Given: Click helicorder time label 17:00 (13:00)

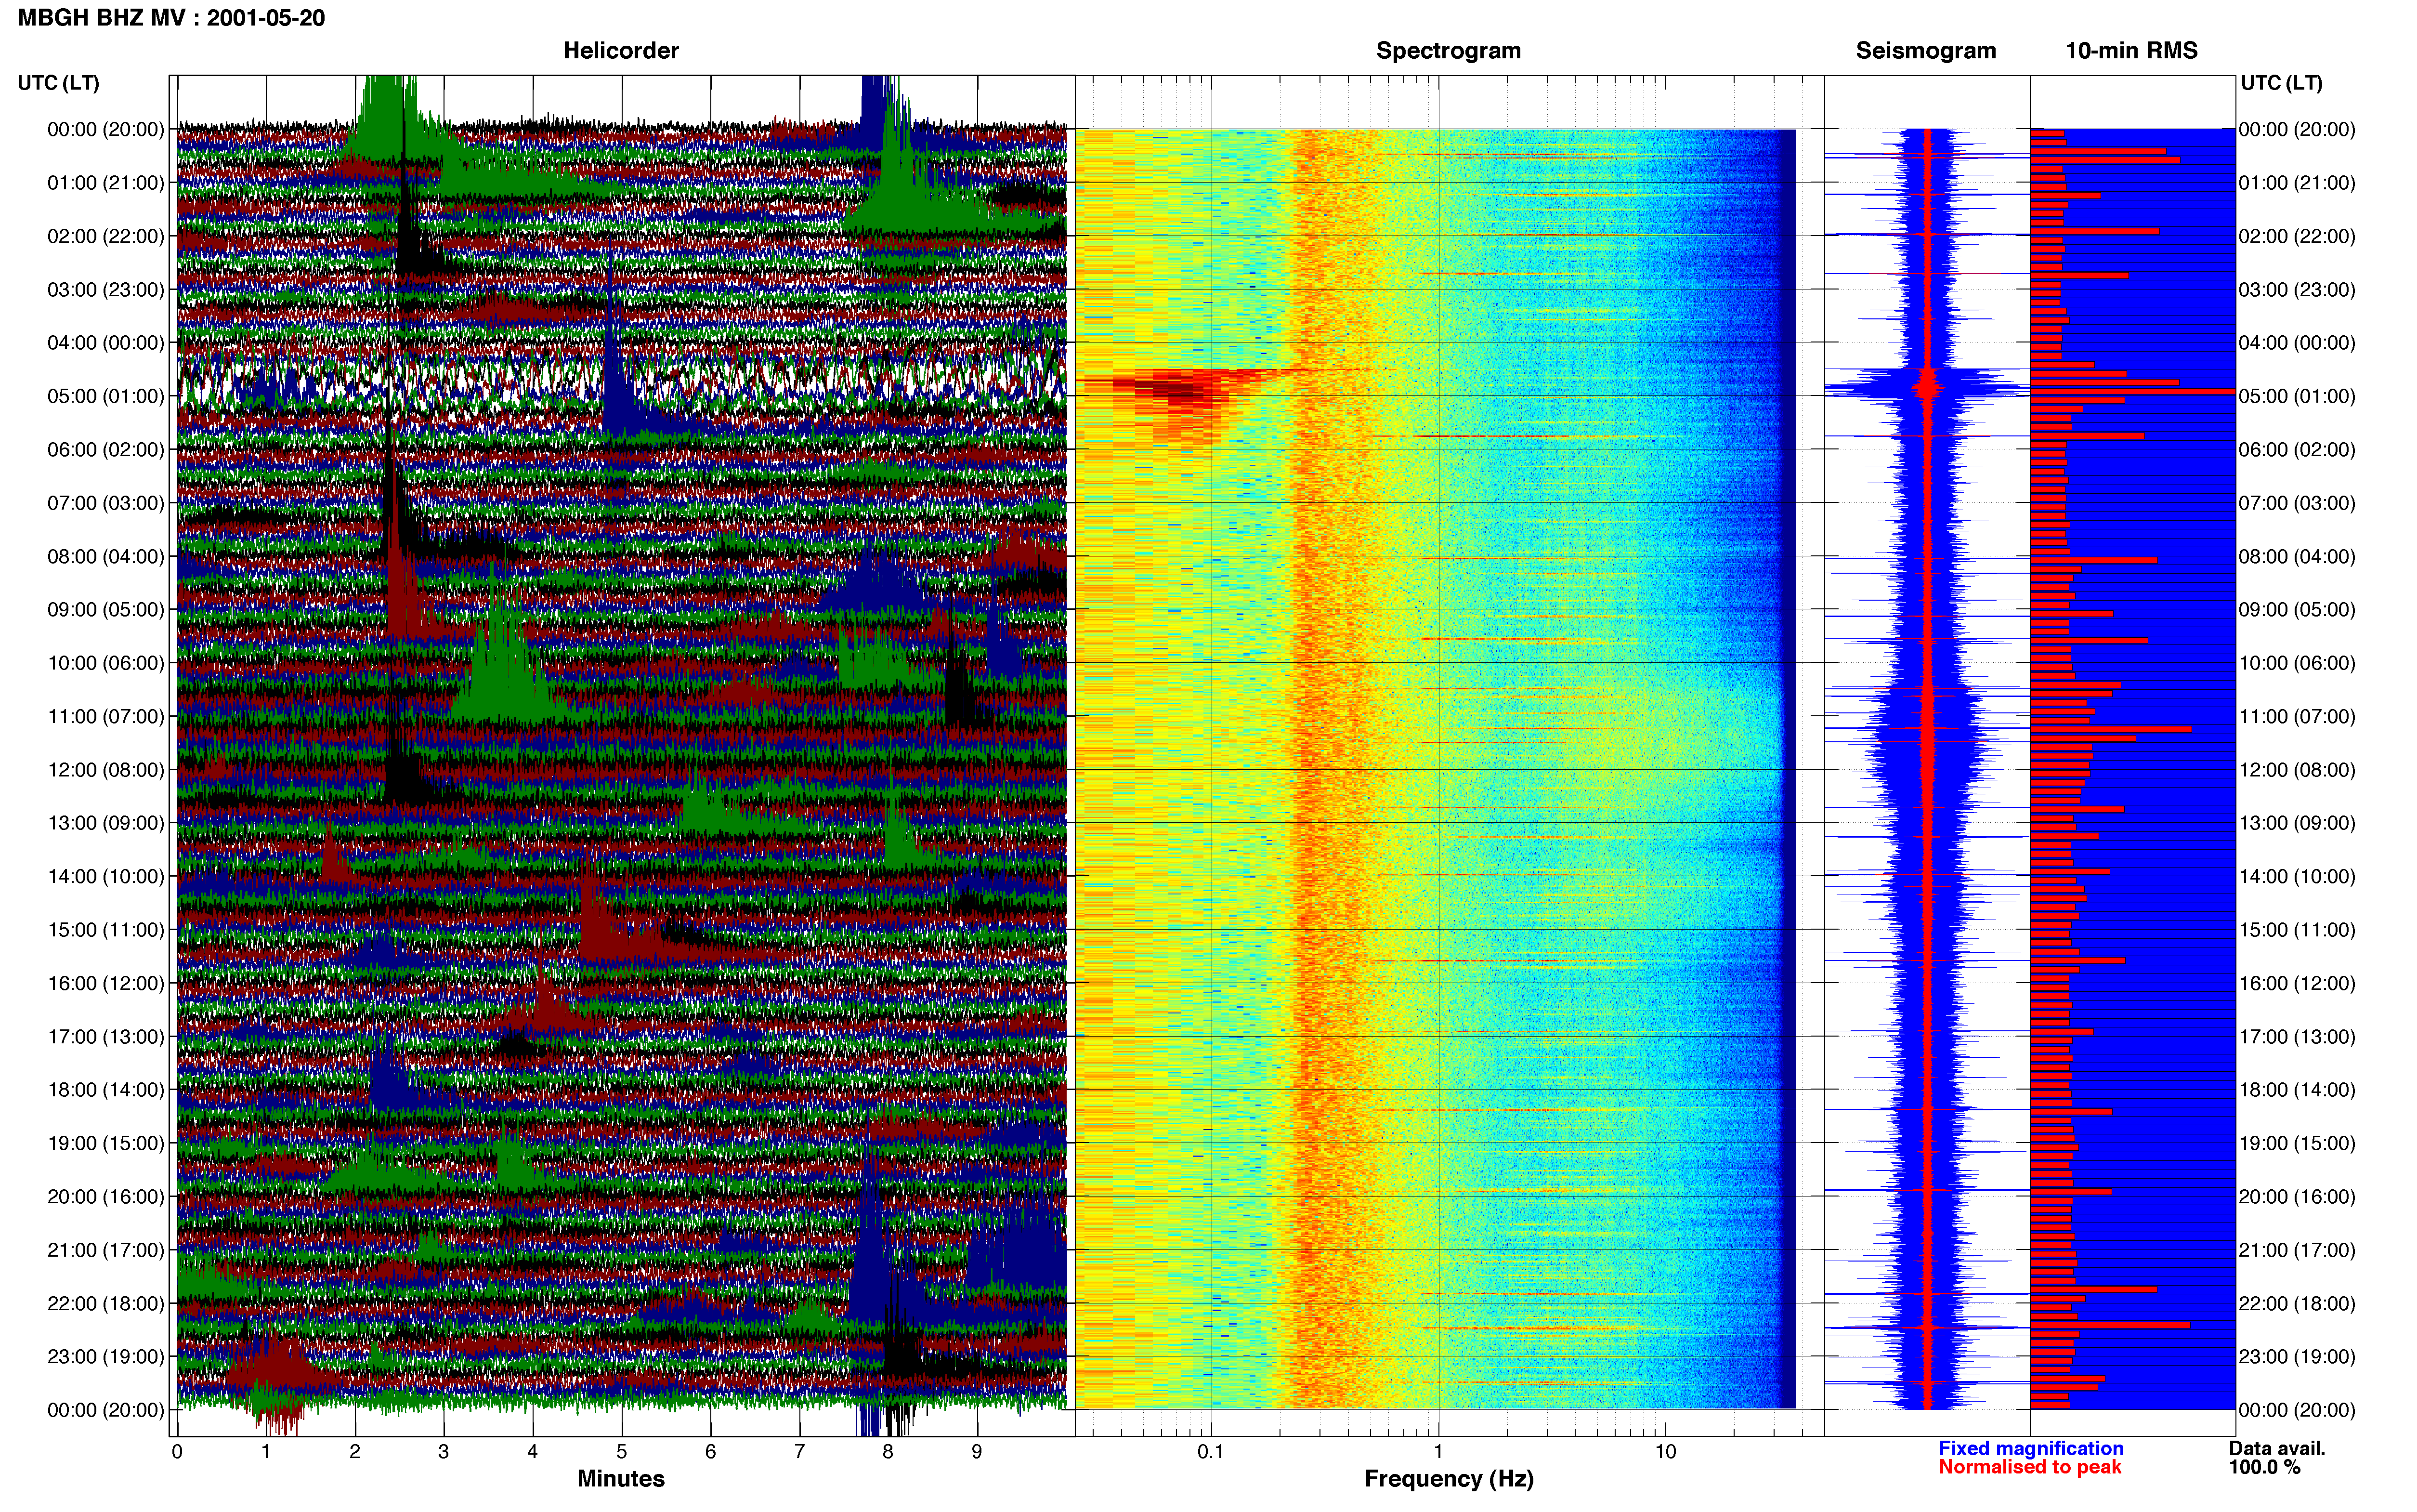Looking at the screenshot, I should point(106,1037).
